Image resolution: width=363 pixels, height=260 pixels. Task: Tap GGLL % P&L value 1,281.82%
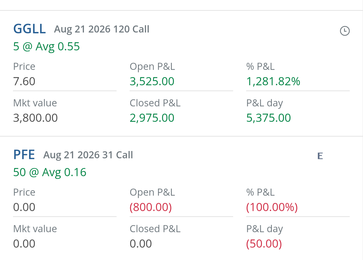tap(273, 81)
